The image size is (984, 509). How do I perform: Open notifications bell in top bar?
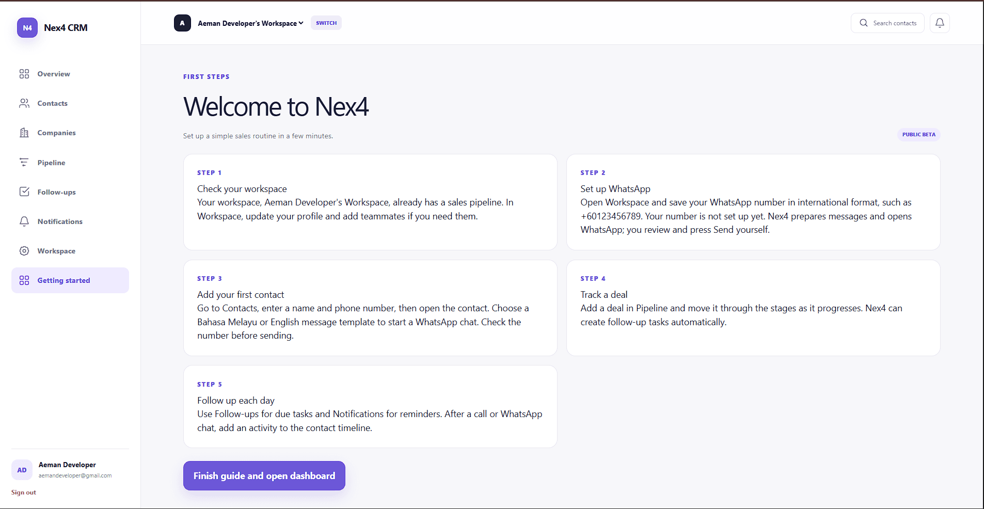[x=940, y=23]
